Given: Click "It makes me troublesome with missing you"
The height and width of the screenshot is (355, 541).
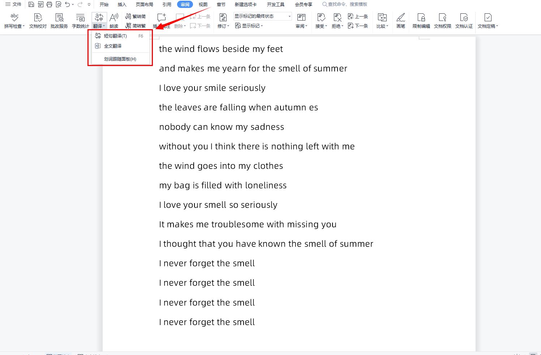Looking at the screenshot, I should tap(248, 224).
